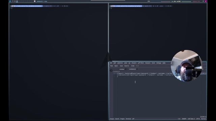The image size is (216, 121).
Task: Open the Terminal bottom panel
Action: 128,119
